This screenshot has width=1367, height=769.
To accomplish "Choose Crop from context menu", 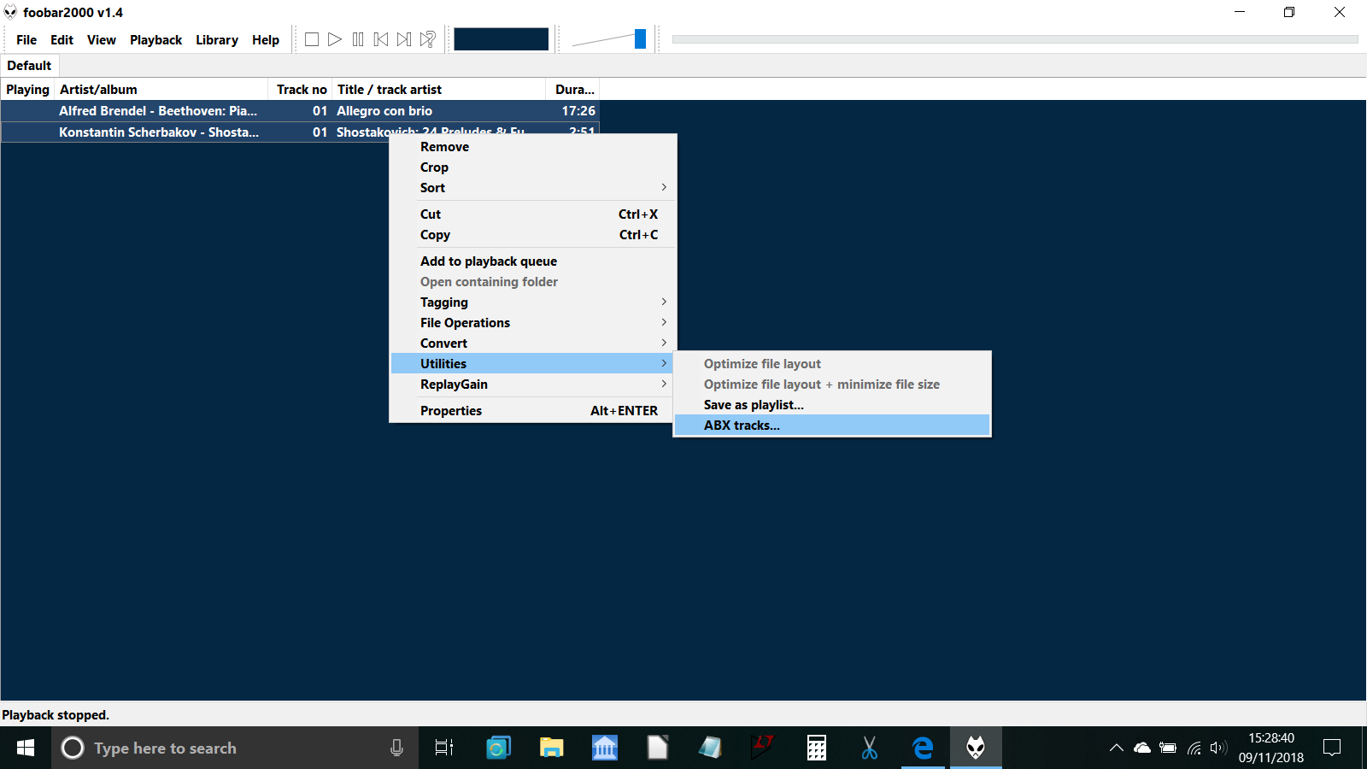I will (533, 167).
